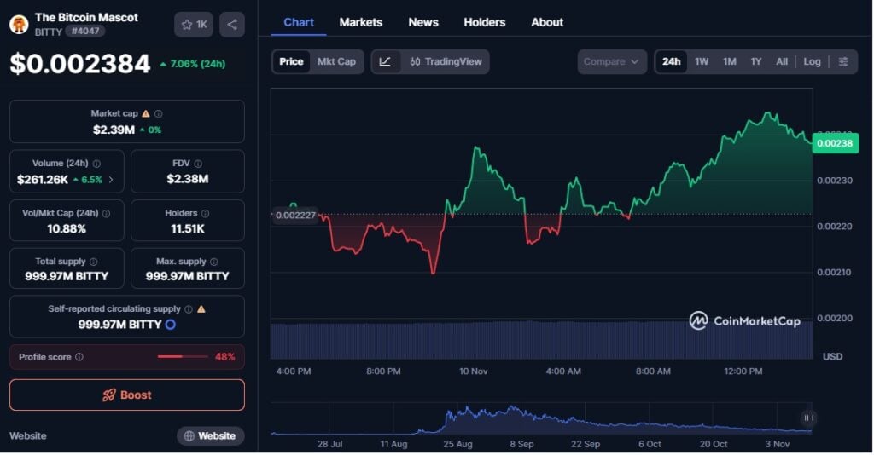Open FDV info icon

198,164
